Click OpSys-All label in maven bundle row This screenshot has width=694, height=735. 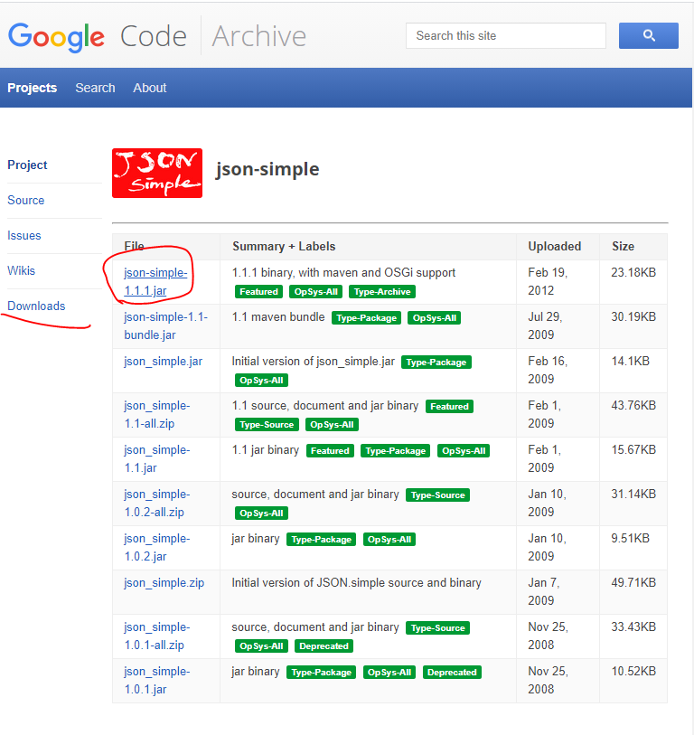coord(435,318)
